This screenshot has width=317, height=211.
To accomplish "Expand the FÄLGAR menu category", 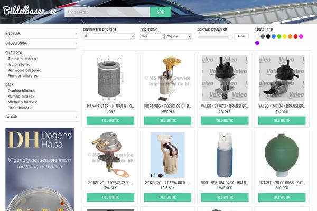I will point(41,117).
